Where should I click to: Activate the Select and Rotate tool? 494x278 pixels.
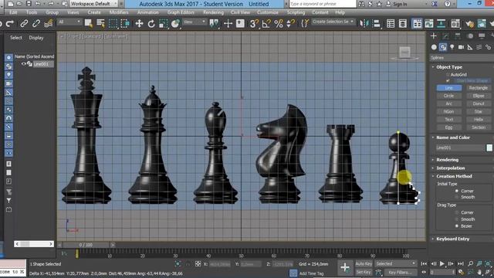[x=151, y=24]
